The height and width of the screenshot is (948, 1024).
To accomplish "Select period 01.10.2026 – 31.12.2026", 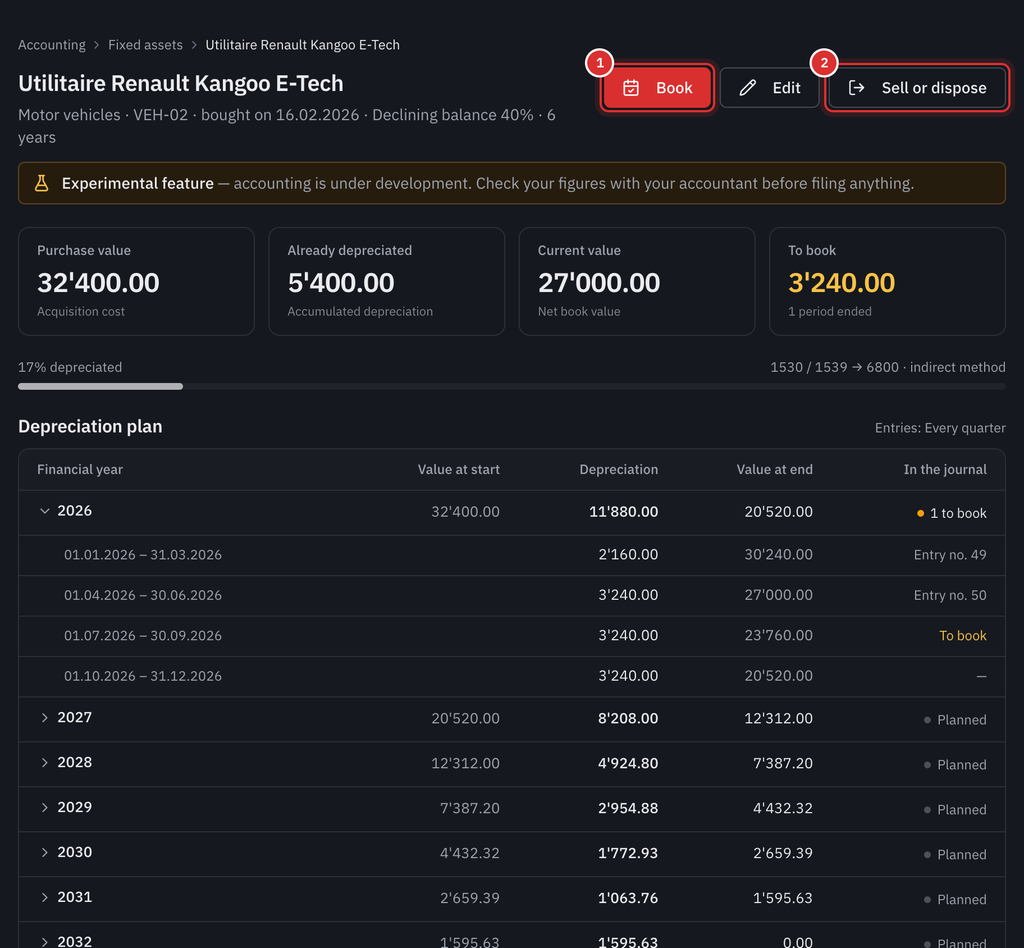I will coord(143,676).
